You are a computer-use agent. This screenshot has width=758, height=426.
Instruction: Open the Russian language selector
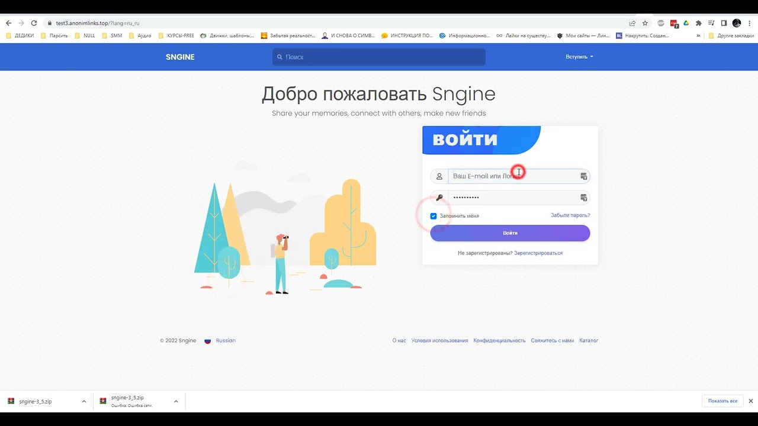coord(220,341)
